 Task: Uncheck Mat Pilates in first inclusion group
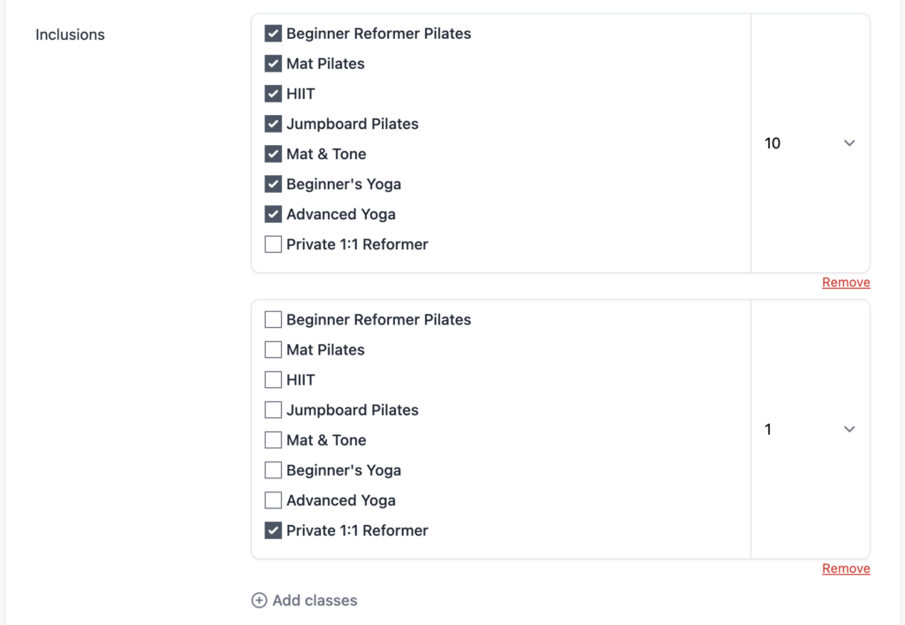pyautogui.click(x=273, y=64)
